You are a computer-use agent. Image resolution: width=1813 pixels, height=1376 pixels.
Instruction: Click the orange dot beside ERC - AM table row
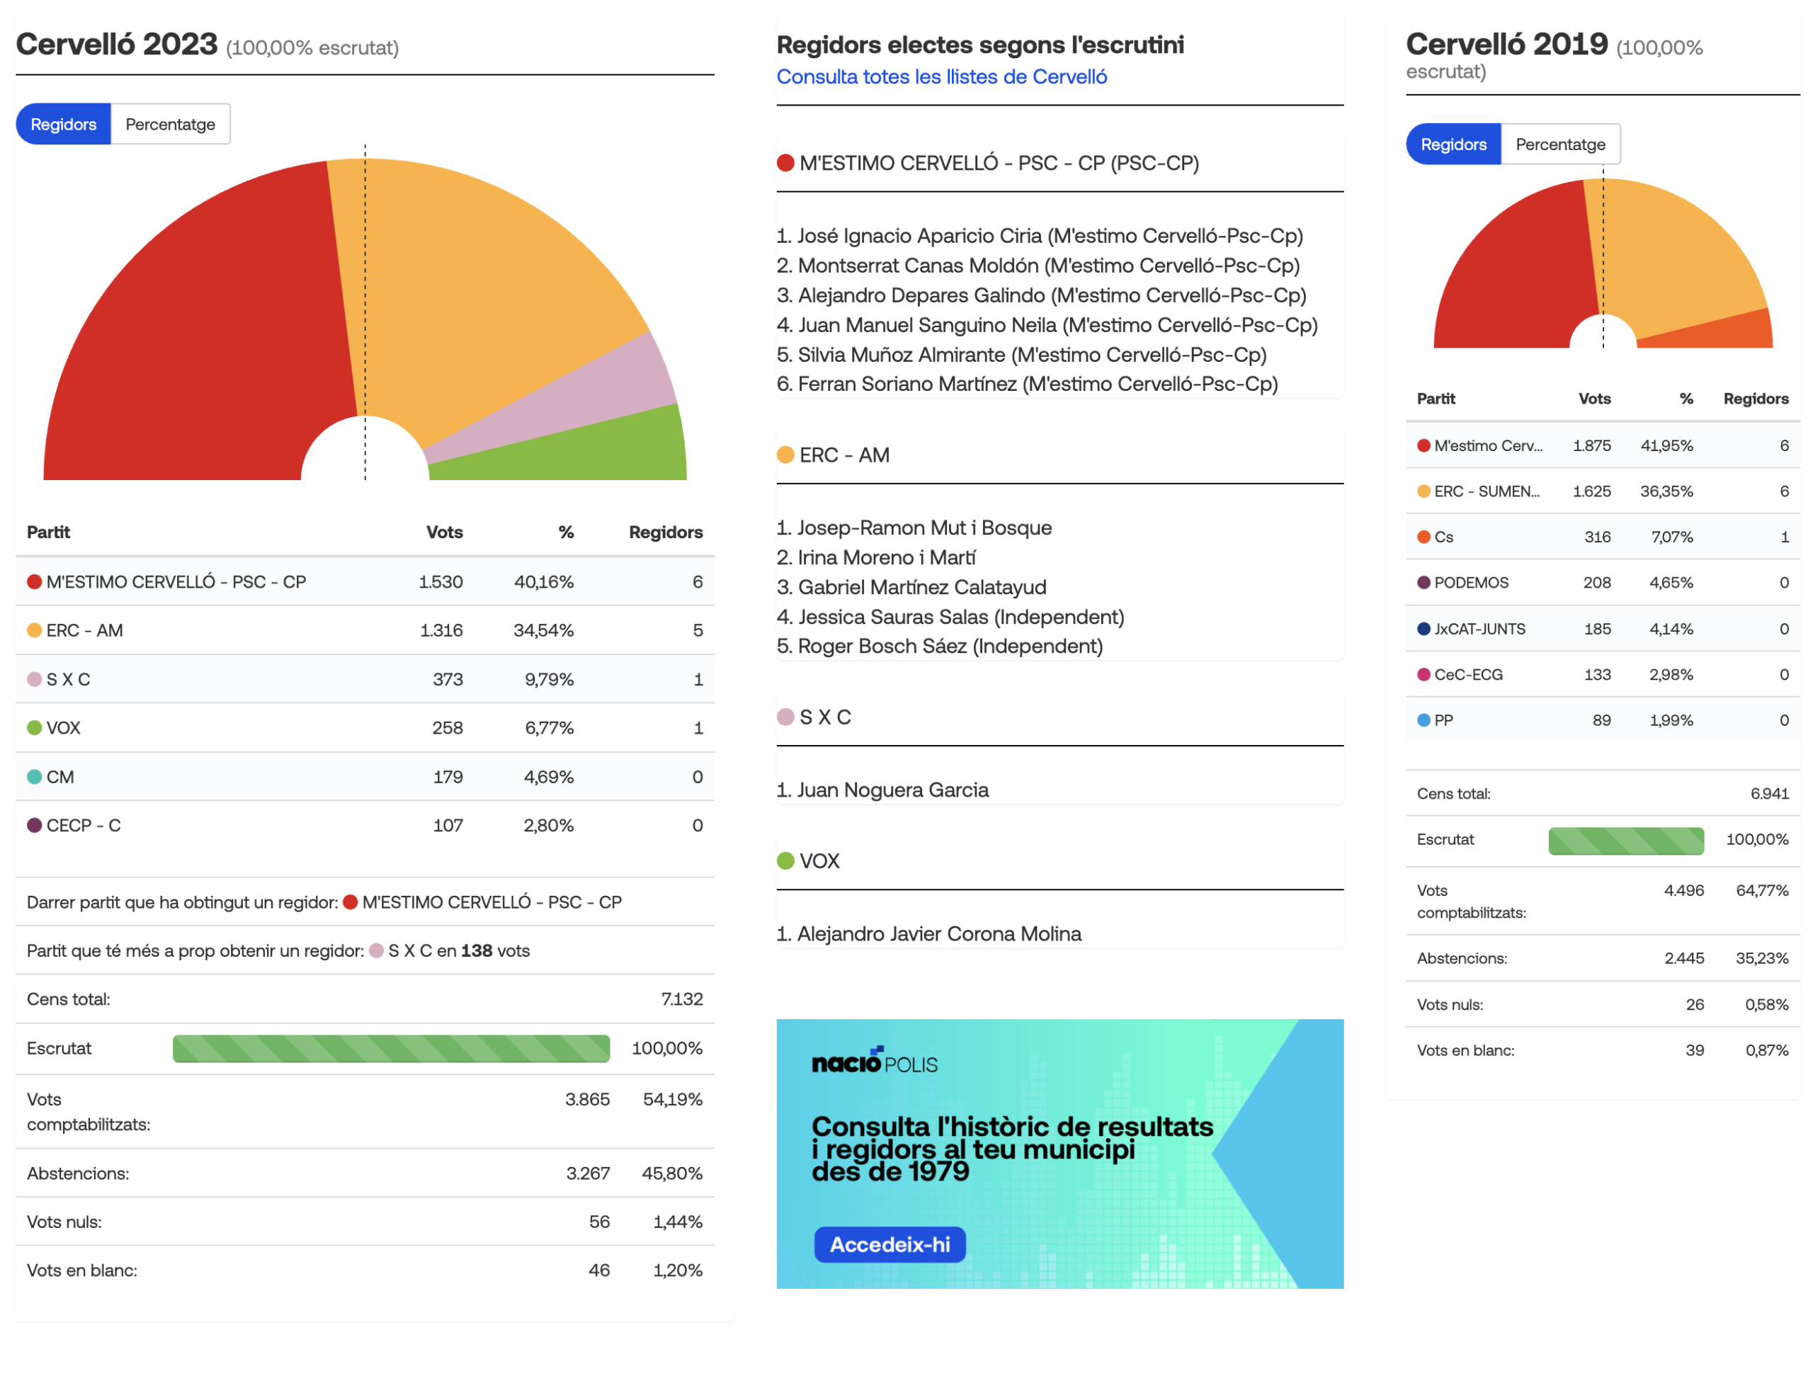[x=35, y=630]
